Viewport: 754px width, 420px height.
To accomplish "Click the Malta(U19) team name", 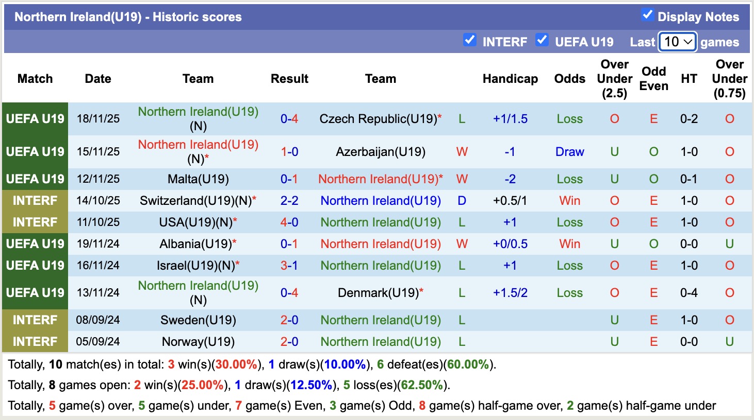I will tap(198, 179).
